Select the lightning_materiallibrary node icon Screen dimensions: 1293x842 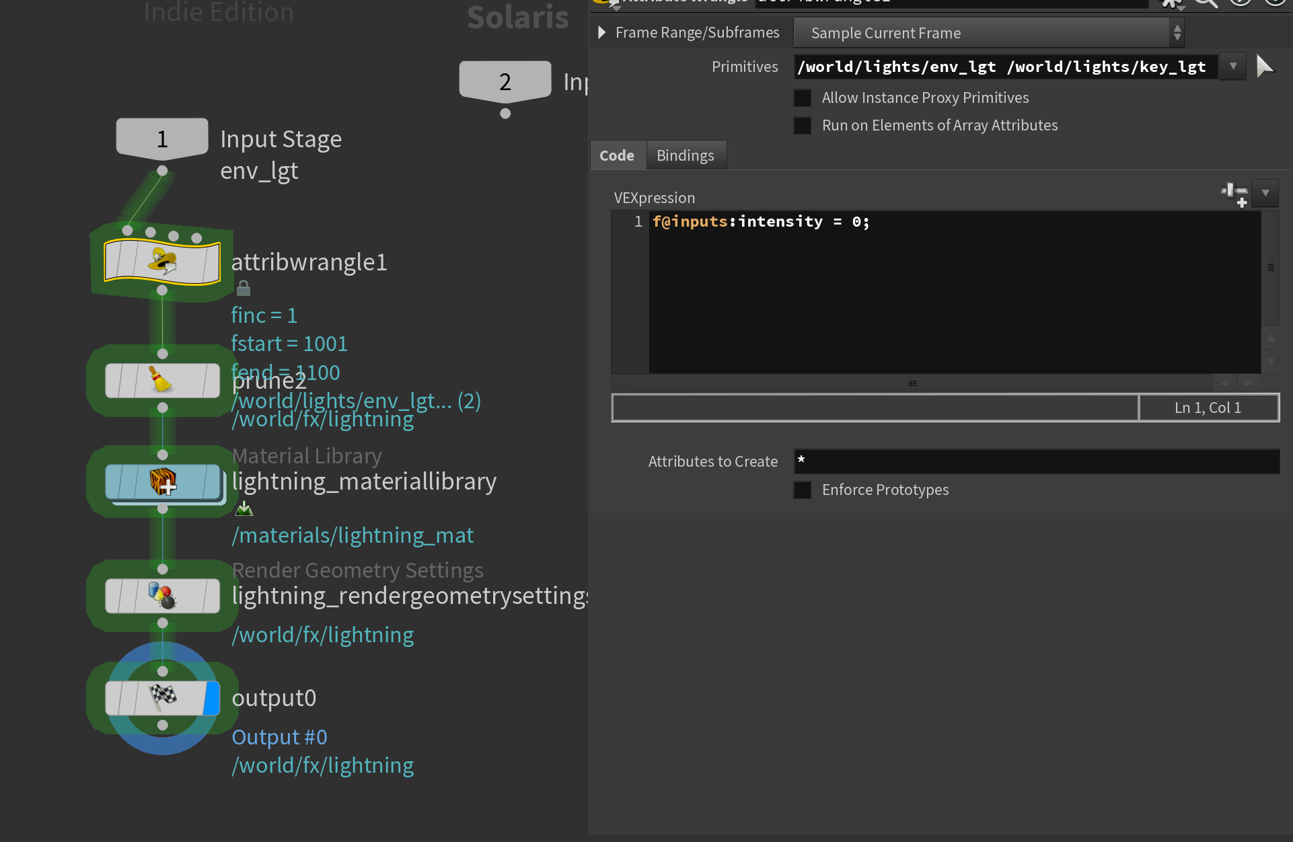point(162,482)
